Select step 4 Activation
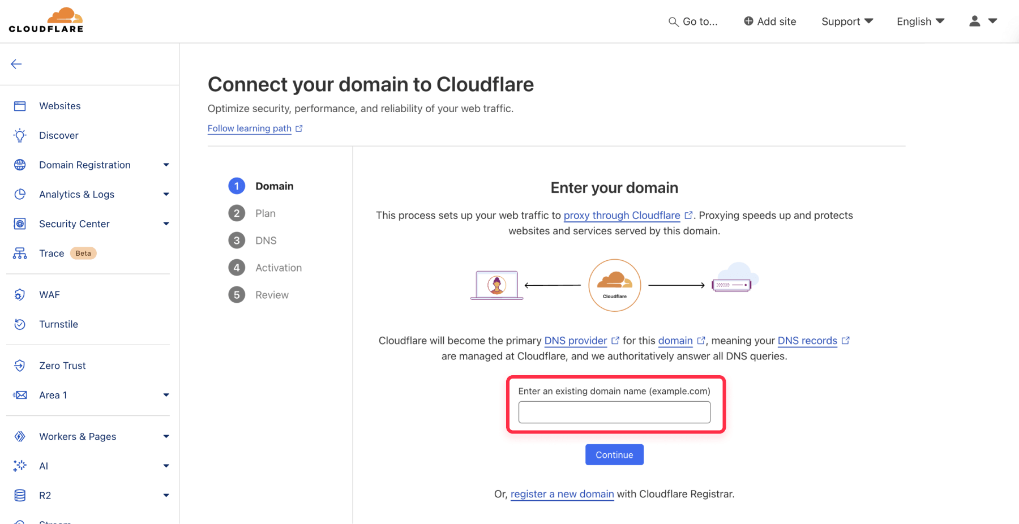This screenshot has height=524, width=1019. (x=265, y=268)
